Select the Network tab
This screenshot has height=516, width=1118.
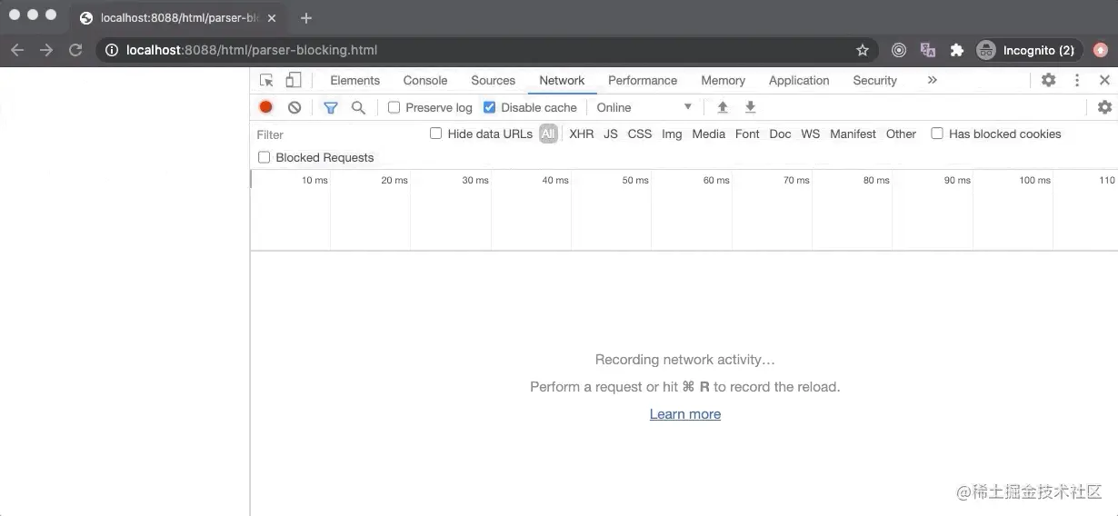pos(562,80)
